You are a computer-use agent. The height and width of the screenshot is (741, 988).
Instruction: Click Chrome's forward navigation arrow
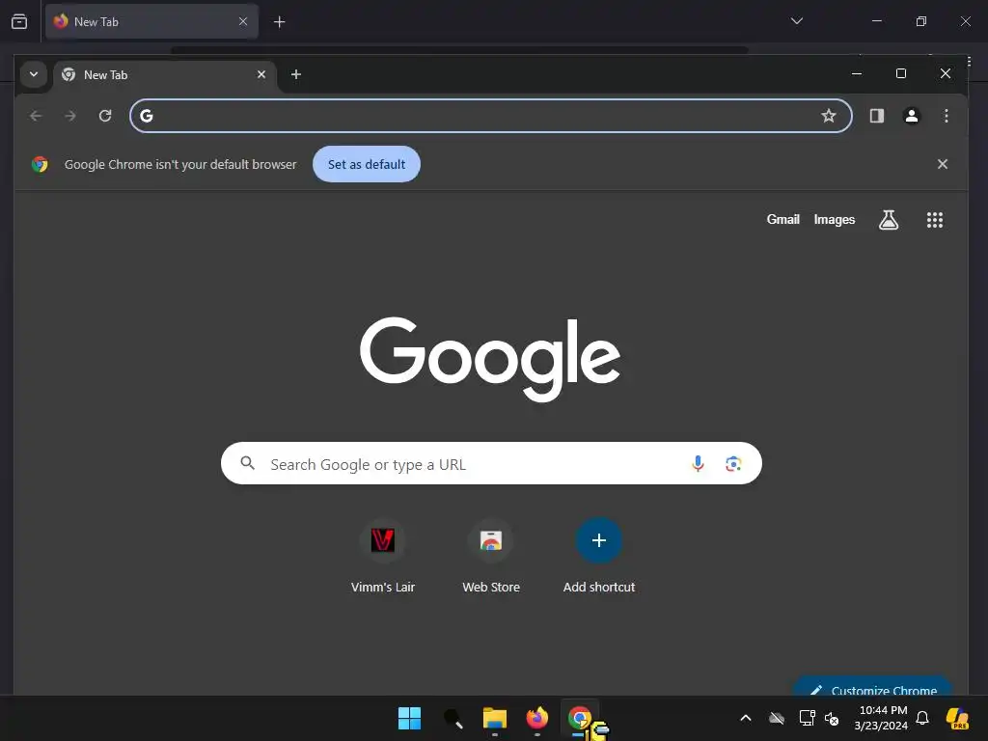pos(70,116)
